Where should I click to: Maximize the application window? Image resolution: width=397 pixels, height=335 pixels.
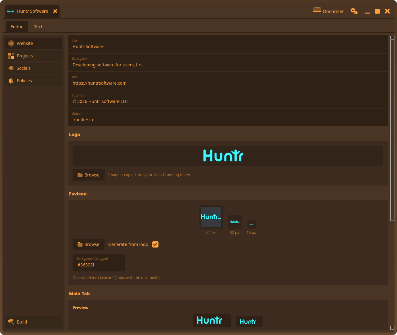click(377, 11)
